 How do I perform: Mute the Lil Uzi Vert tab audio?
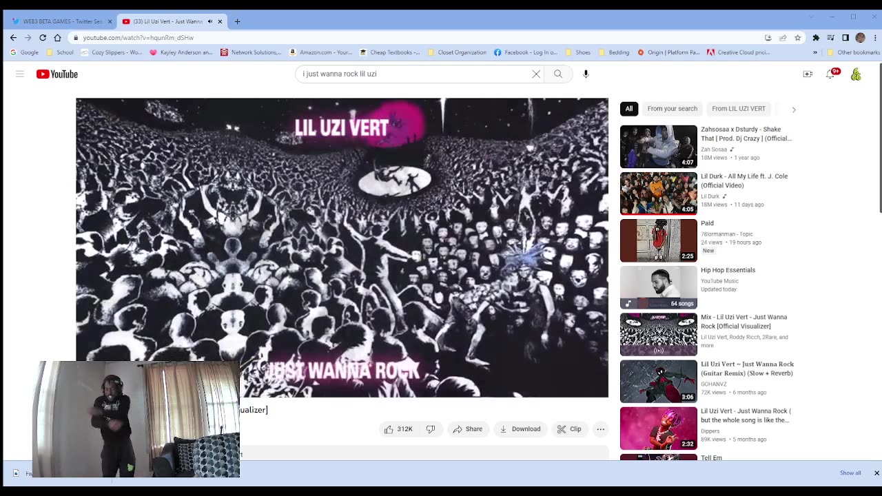click(x=210, y=21)
